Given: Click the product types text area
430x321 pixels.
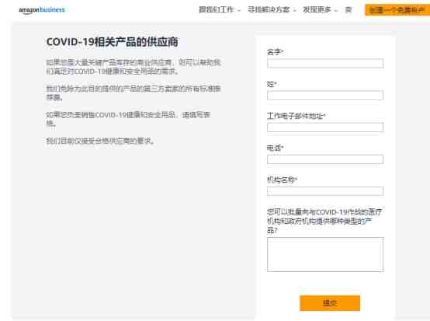Looking at the screenshot, I should [x=325, y=255].
